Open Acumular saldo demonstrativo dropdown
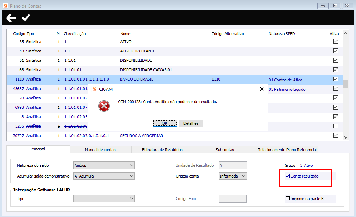The image size is (356, 217). click(104, 176)
